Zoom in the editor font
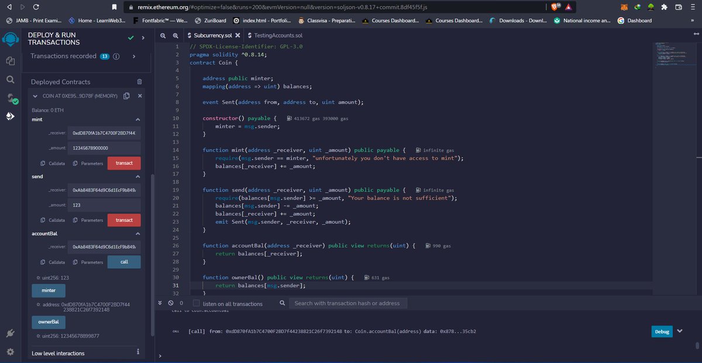Screen dimensions: 702x363 point(175,36)
